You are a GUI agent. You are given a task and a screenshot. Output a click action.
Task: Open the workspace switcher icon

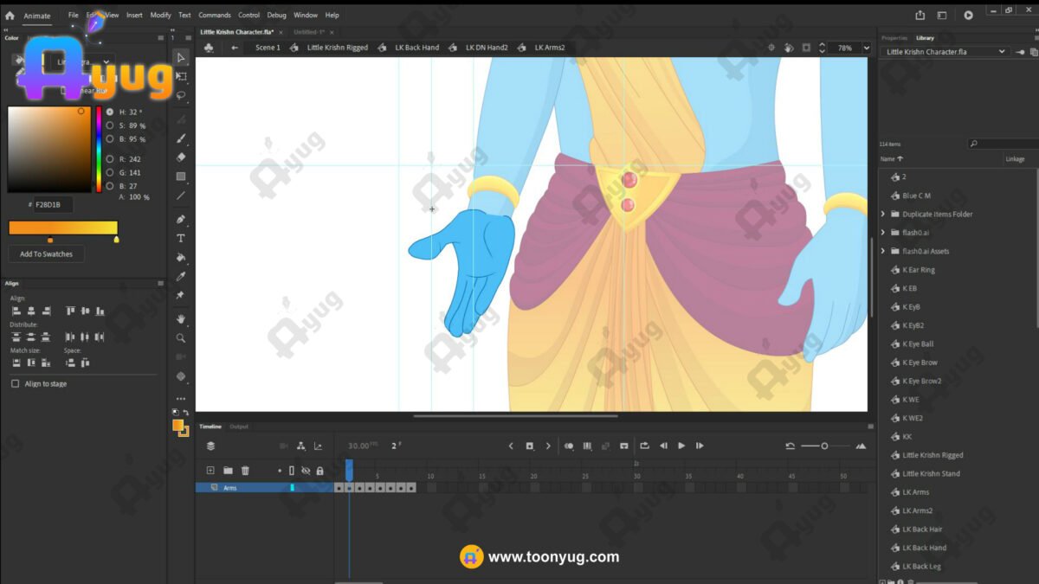[942, 16]
